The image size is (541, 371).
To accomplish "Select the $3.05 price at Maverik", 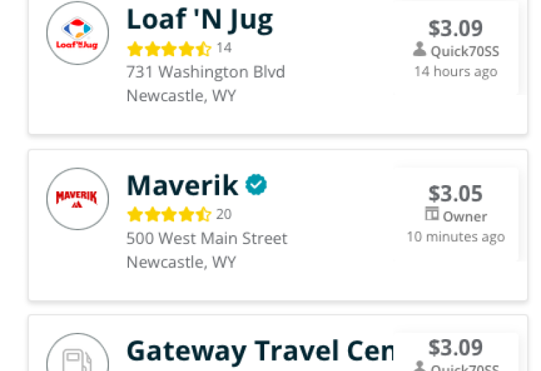I will click(x=456, y=193).
